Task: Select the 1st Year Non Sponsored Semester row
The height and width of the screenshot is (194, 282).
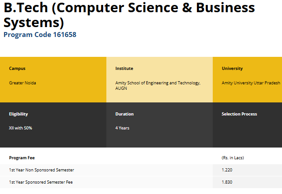Action: point(42,170)
